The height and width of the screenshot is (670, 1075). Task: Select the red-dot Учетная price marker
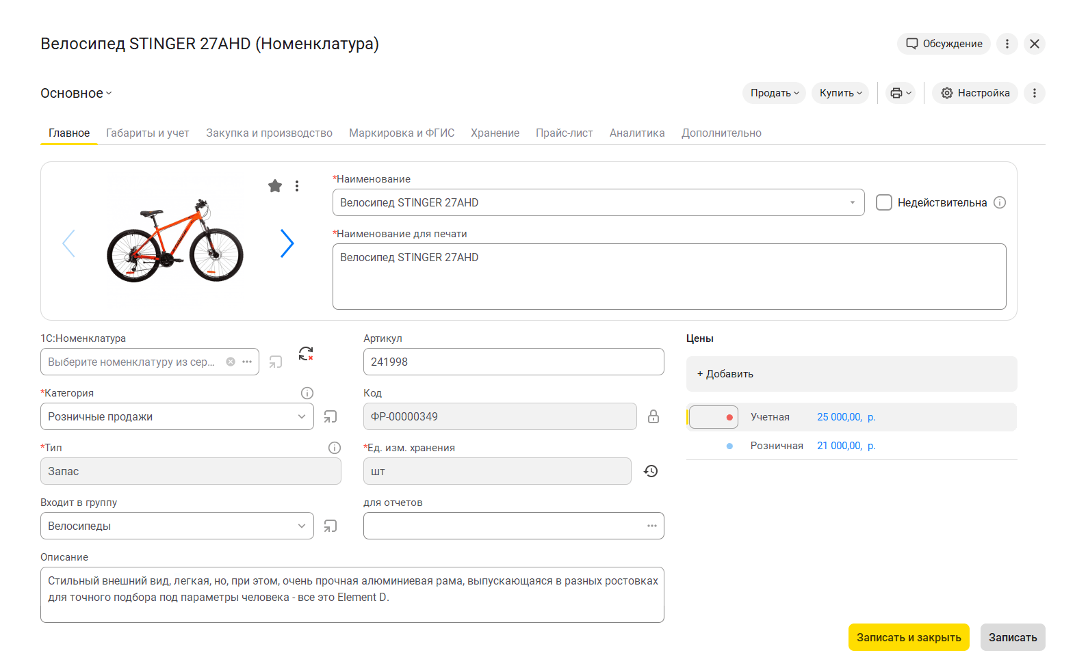point(729,417)
